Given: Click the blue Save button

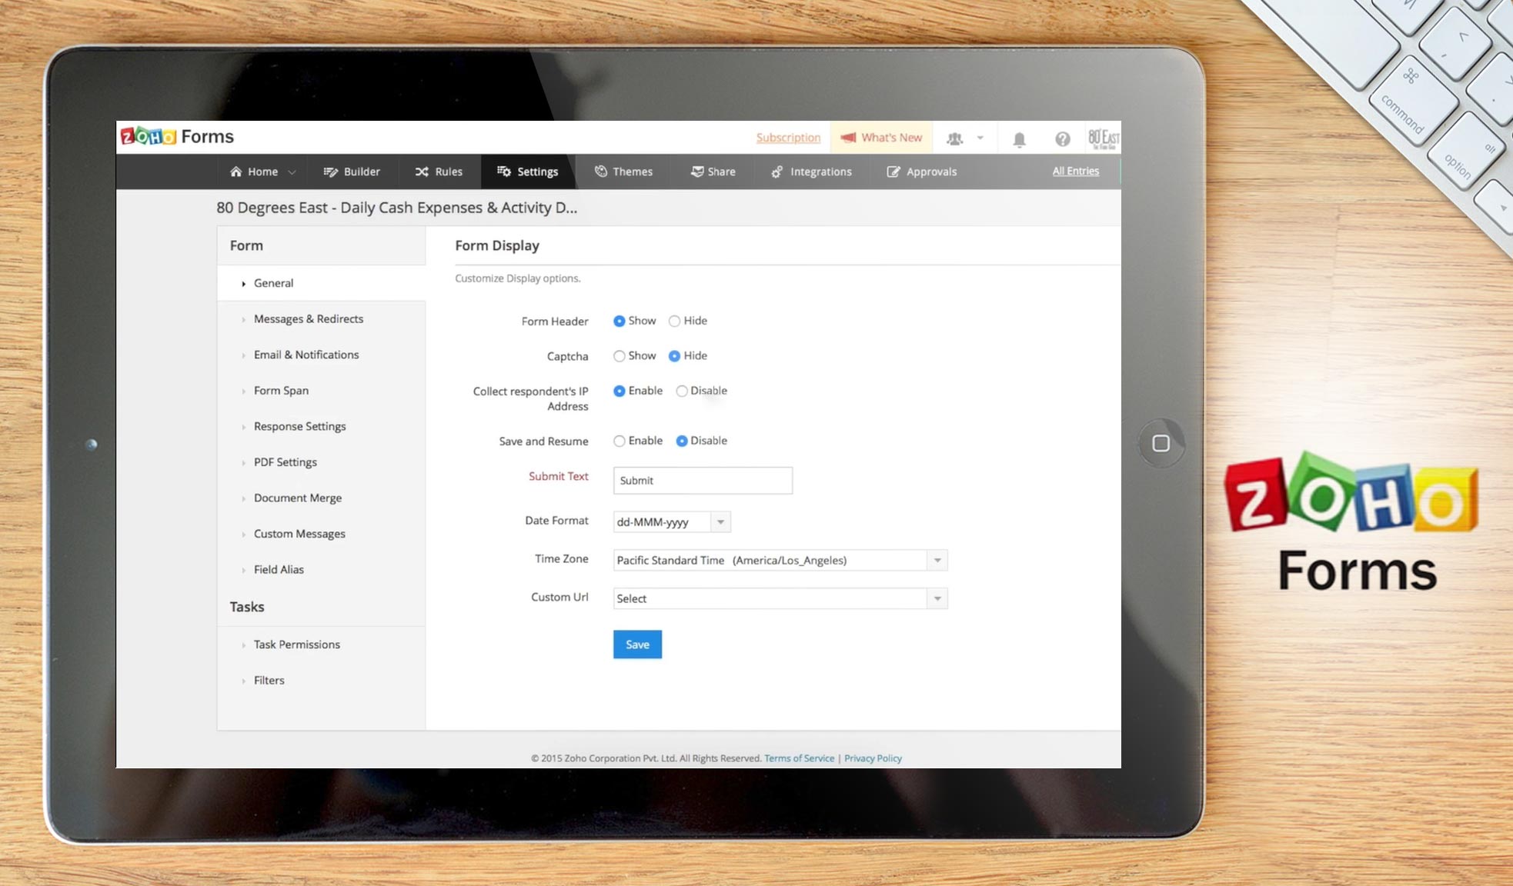Looking at the screenshot, I should [x=637, y=645].
